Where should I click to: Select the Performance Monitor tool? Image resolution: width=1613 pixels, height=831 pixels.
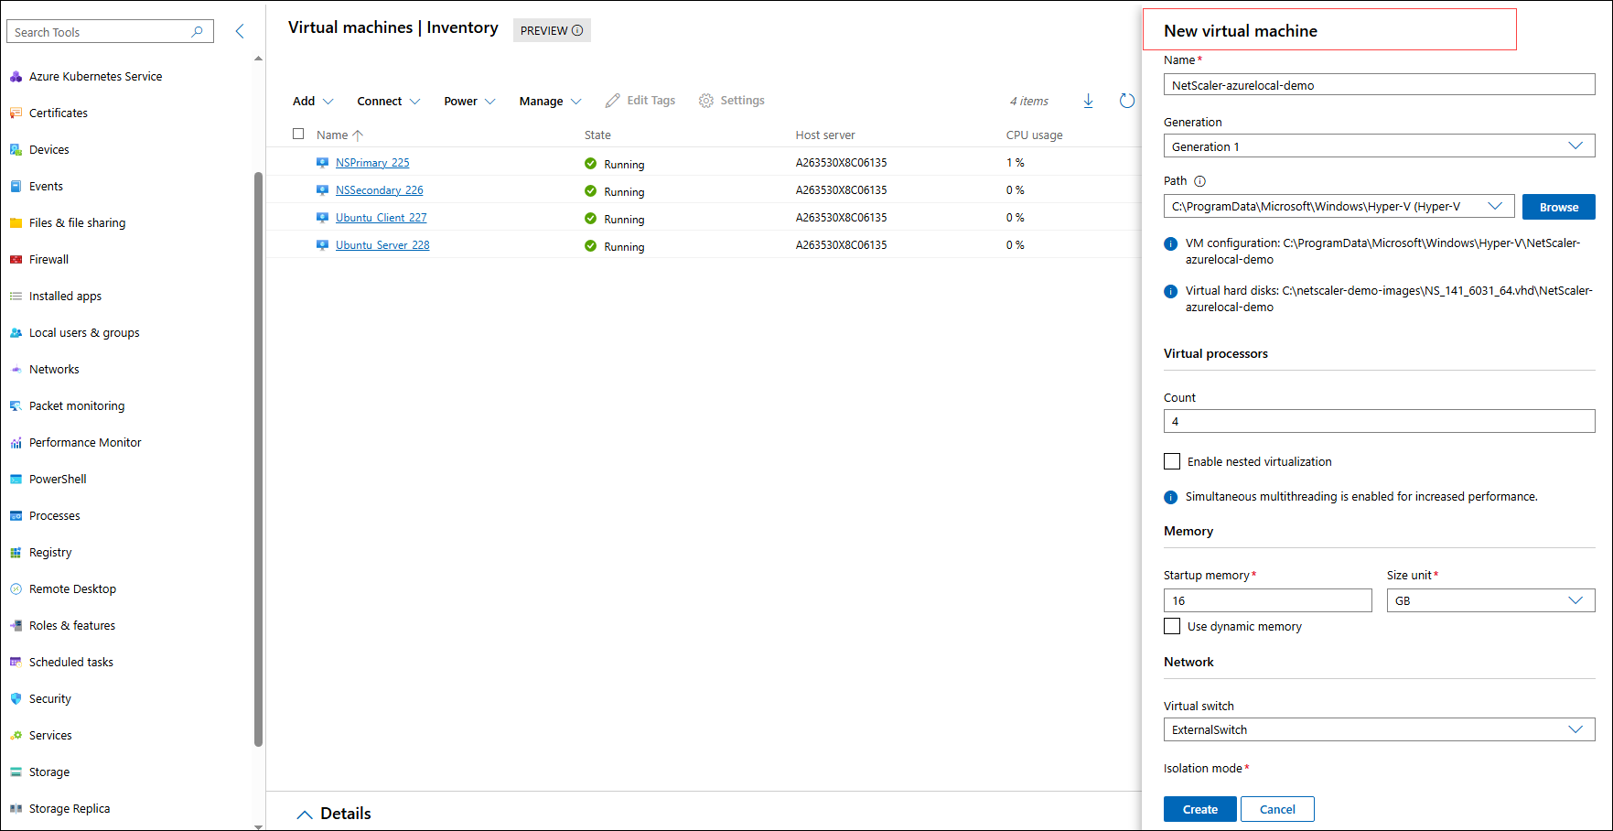pyautogui.click(x=85, y=442)
